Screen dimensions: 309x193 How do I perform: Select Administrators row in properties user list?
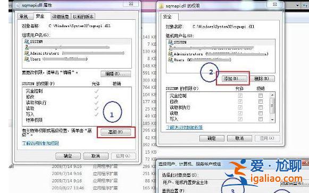pyautogui.click(x=77, y=53)
